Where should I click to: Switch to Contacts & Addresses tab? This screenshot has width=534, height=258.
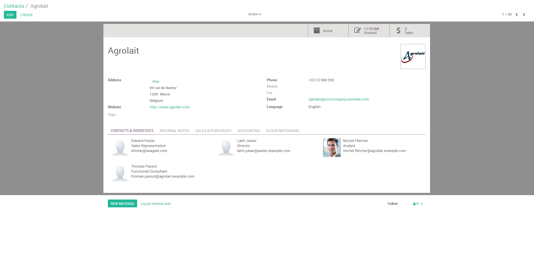coord(132,131)
